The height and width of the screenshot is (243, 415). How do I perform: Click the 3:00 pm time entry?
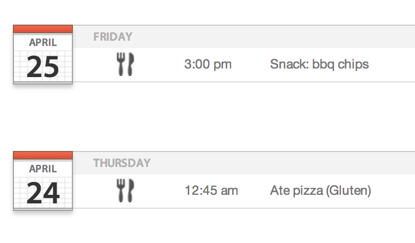tap(207, 64)
